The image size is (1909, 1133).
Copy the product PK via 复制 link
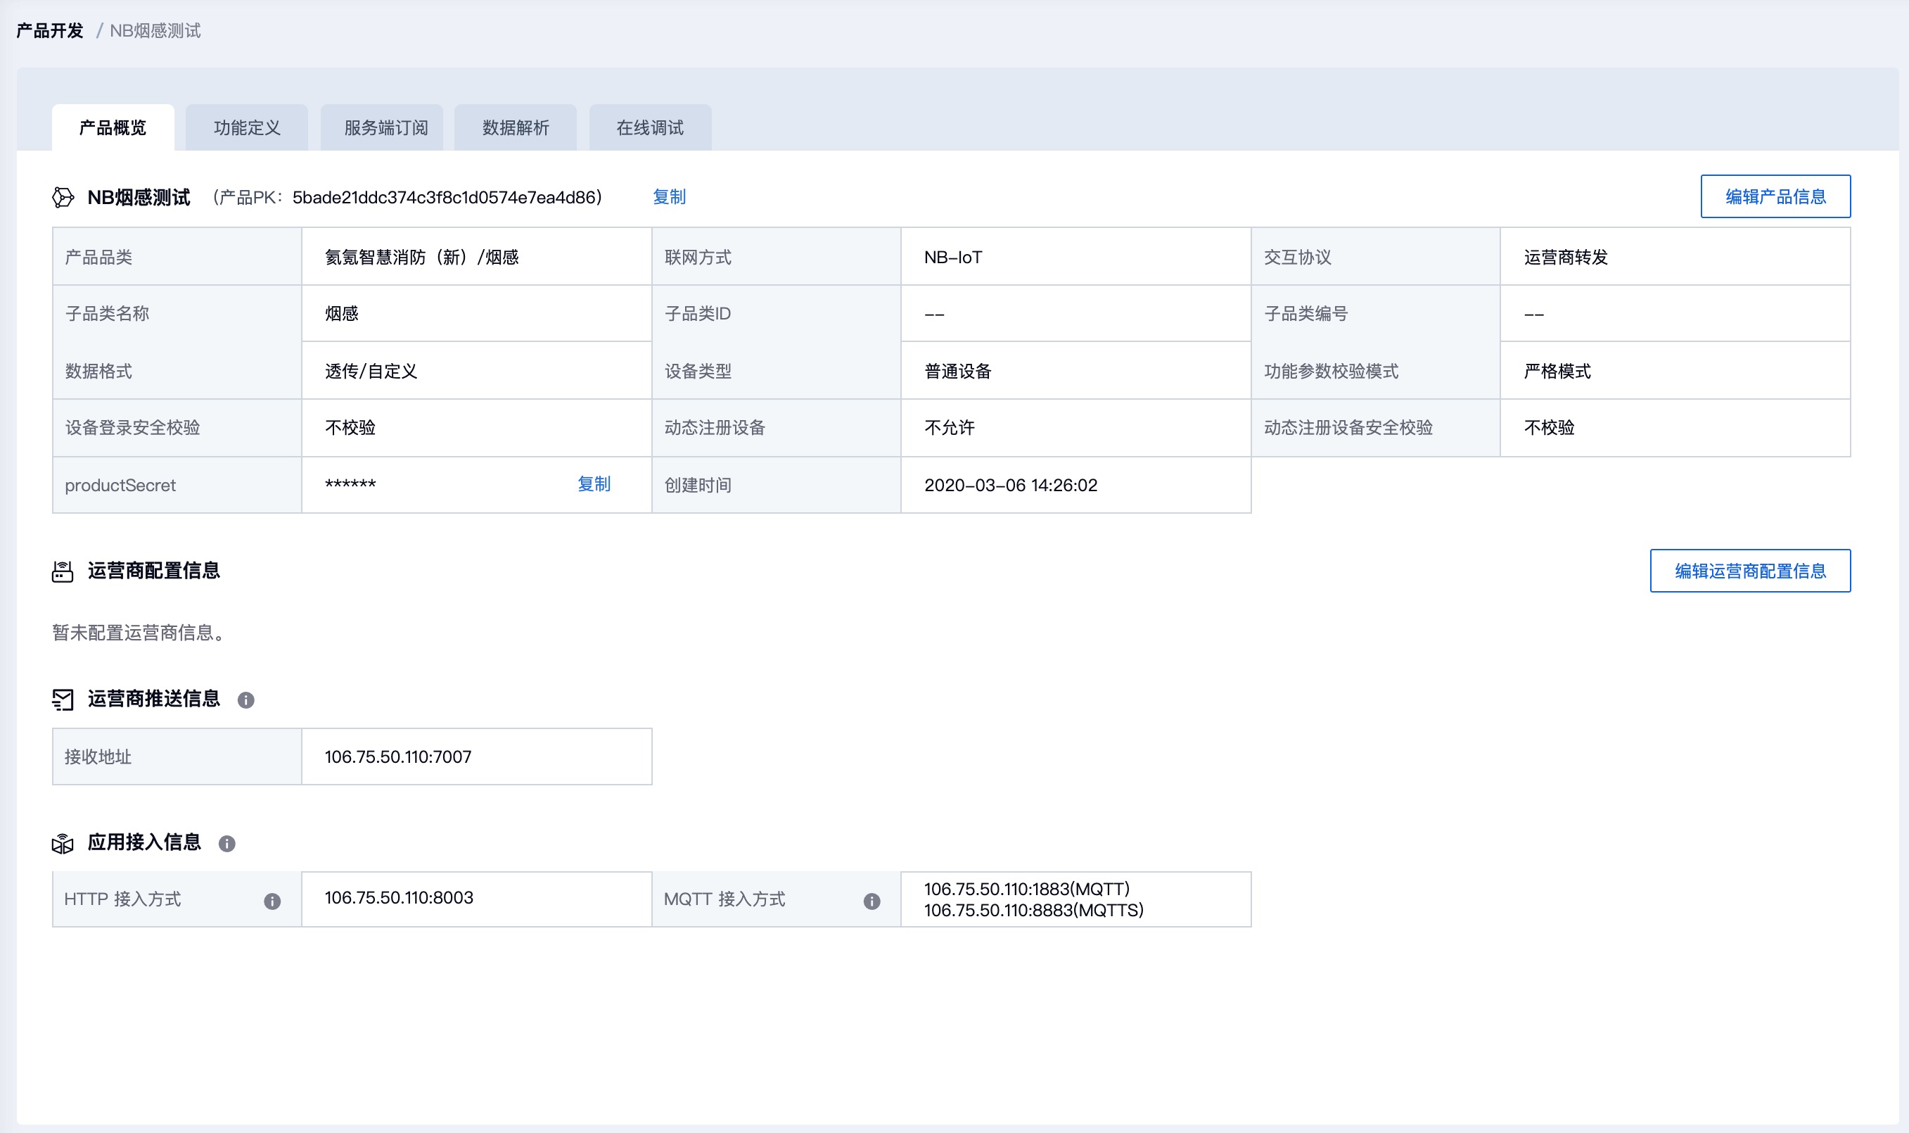point(668,197)
